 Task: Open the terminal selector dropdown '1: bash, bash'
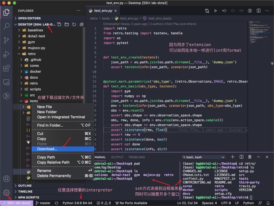pos(204,157)
